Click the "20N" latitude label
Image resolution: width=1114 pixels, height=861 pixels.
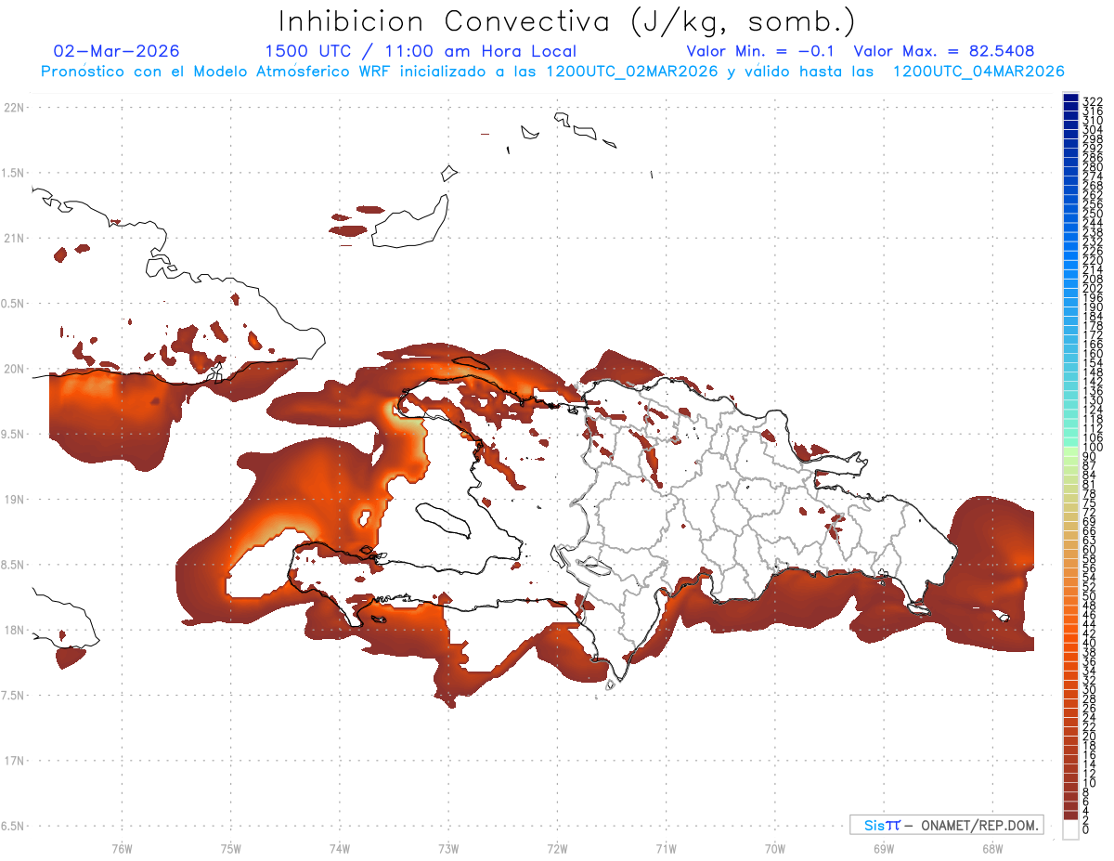pos(14,370)
